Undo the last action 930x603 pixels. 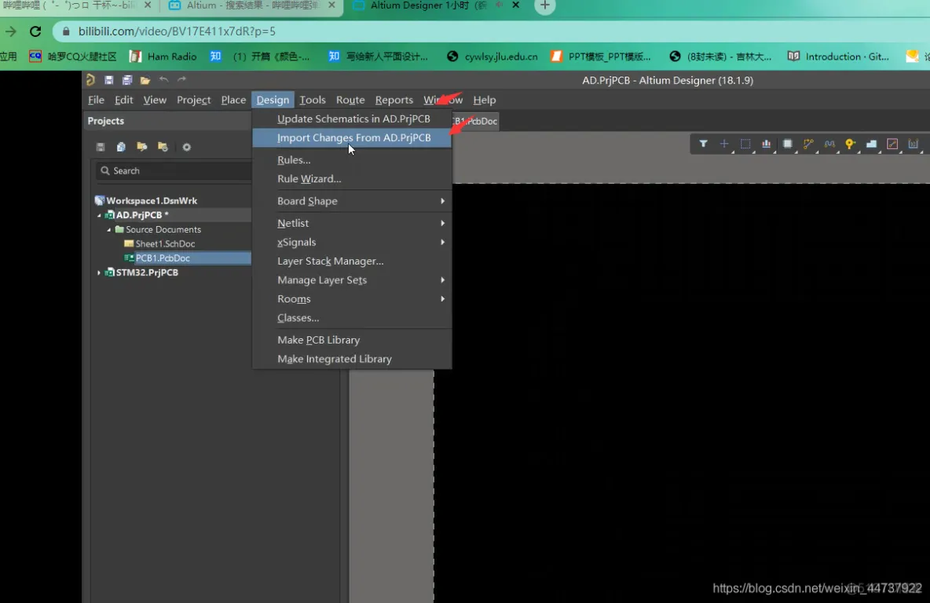[163, 79]
